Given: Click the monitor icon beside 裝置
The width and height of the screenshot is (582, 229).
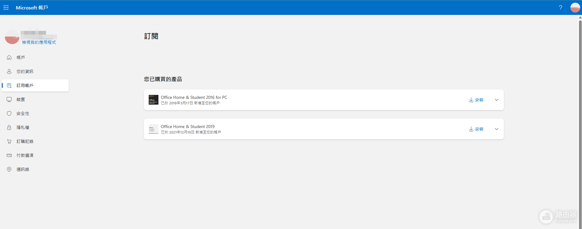Looking at the screenshot, I should (x=9, y=99).
